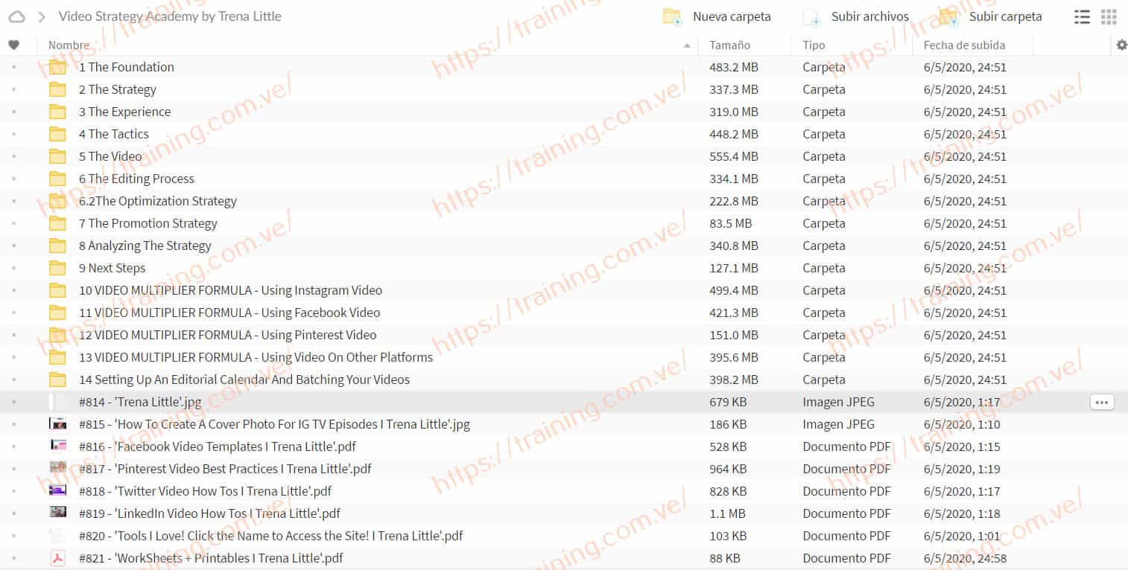1128x570 pixels.
Task: Sort by the Tipo column header
Action: tap(814, 45)
